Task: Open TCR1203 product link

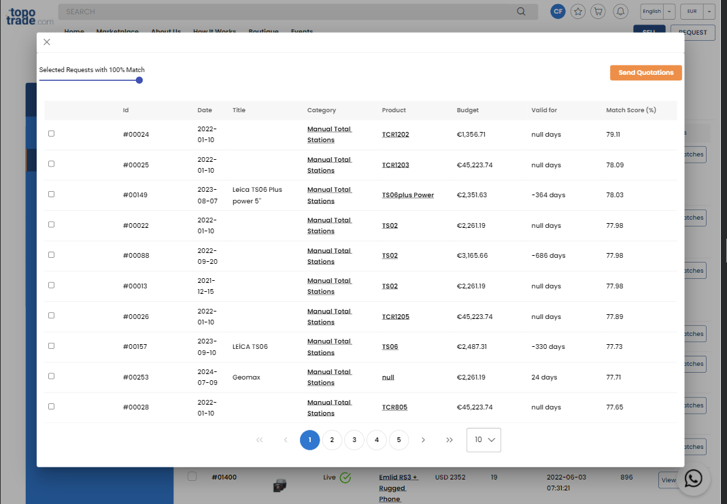Action: coord(396,165)
